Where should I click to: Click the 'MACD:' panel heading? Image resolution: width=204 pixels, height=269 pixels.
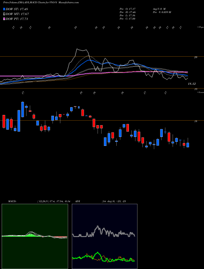pyautogui.click(x=12, y=201)
